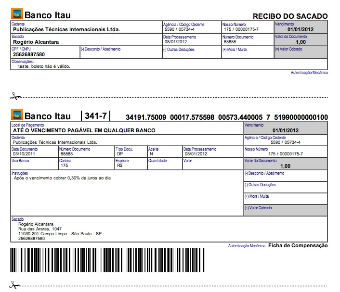This screenshot has height=292, width=340.
Task: Click '(=) Valor Cobrado' field in the receipt
Action: click(301, 52)
